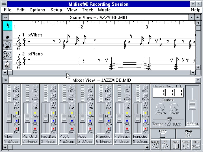Click the volume fader on track 6 bPiano

[101, 118]
